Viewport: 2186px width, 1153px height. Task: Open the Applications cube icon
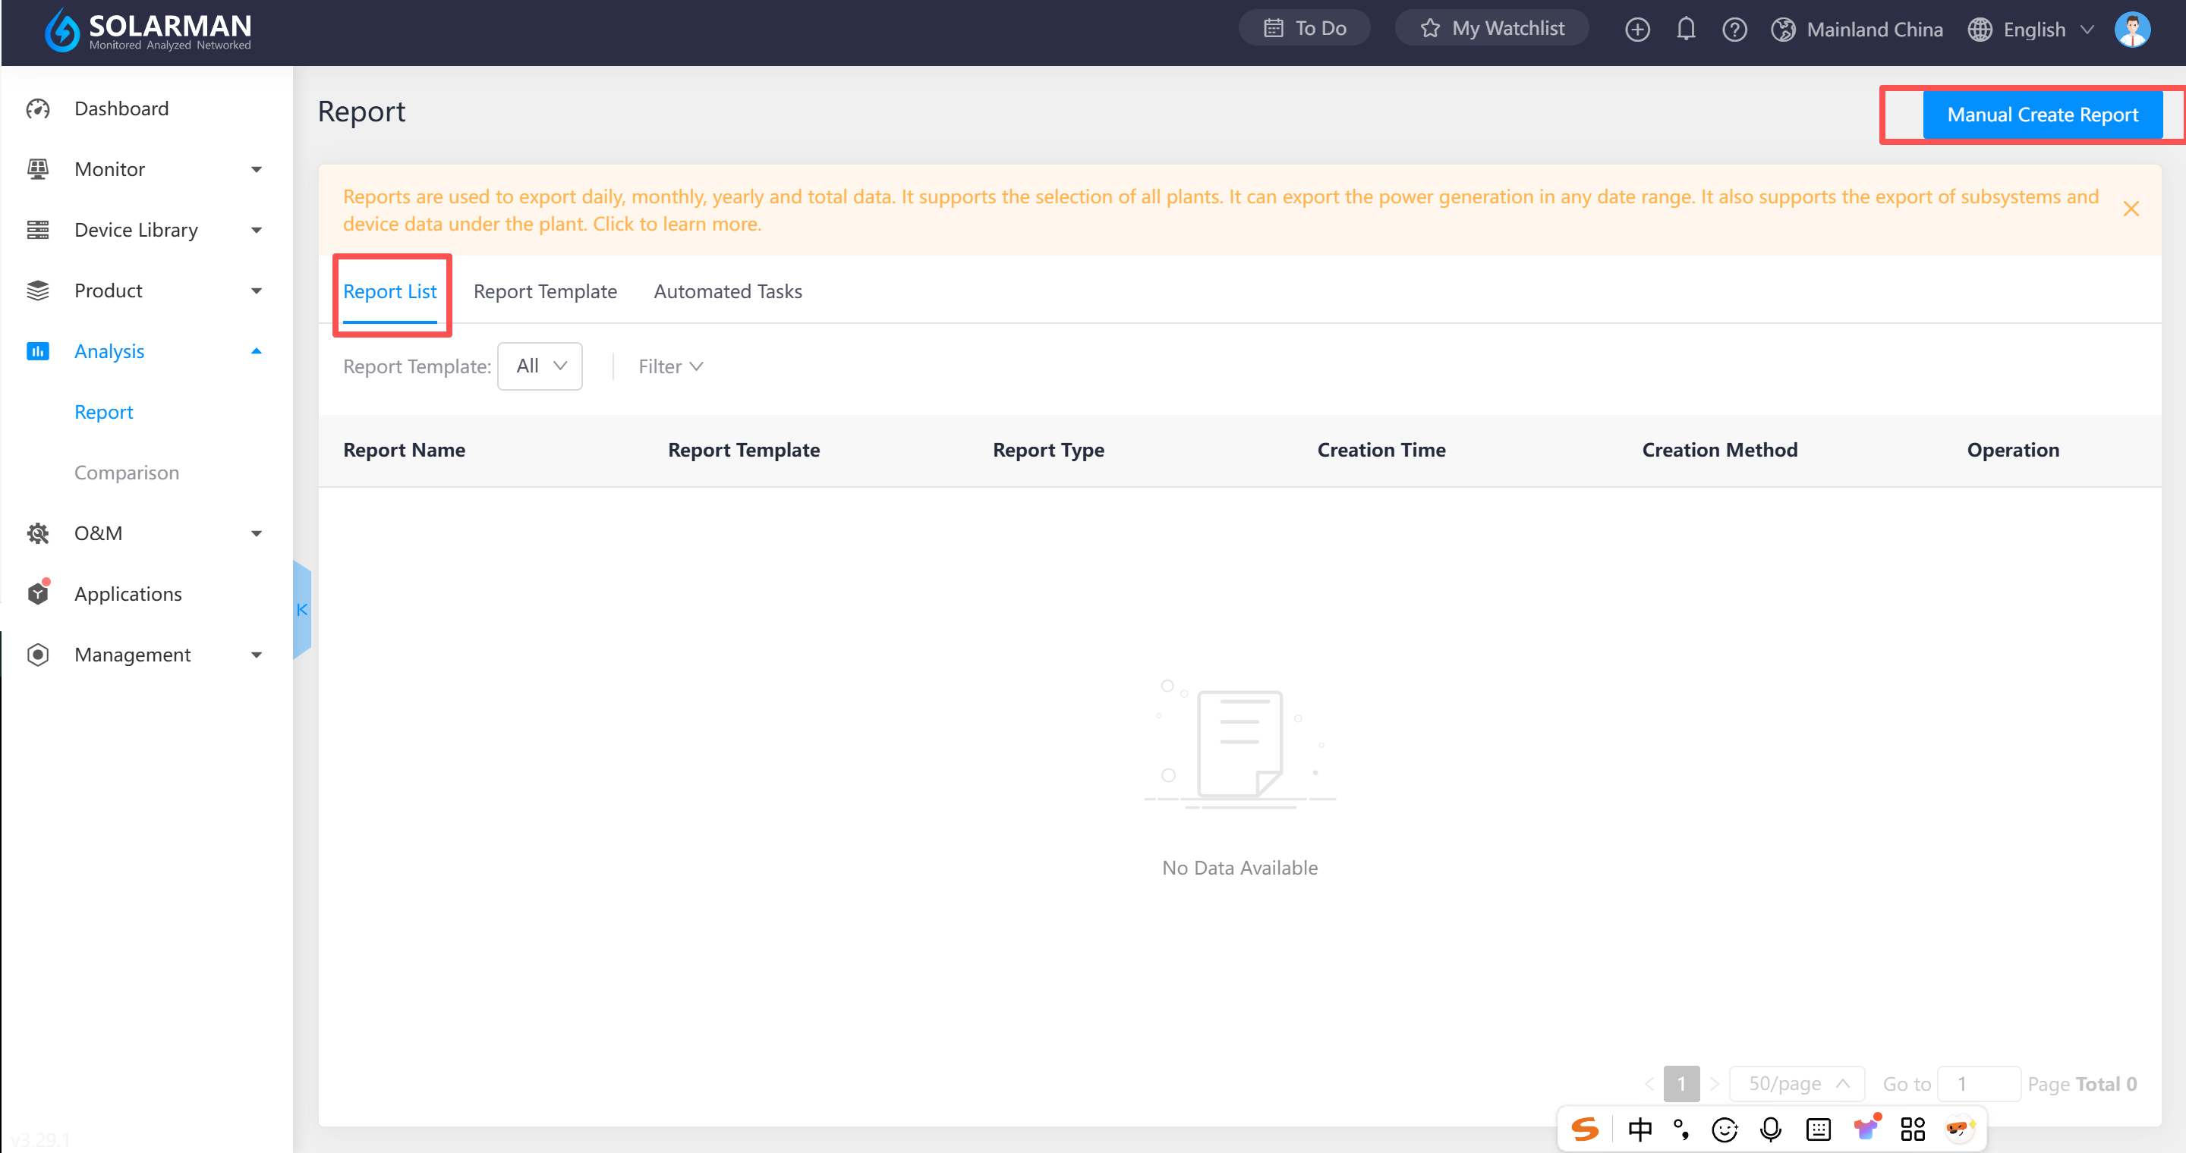pos(37,593)
